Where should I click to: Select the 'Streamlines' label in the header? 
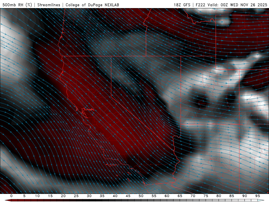pos(49,5)
